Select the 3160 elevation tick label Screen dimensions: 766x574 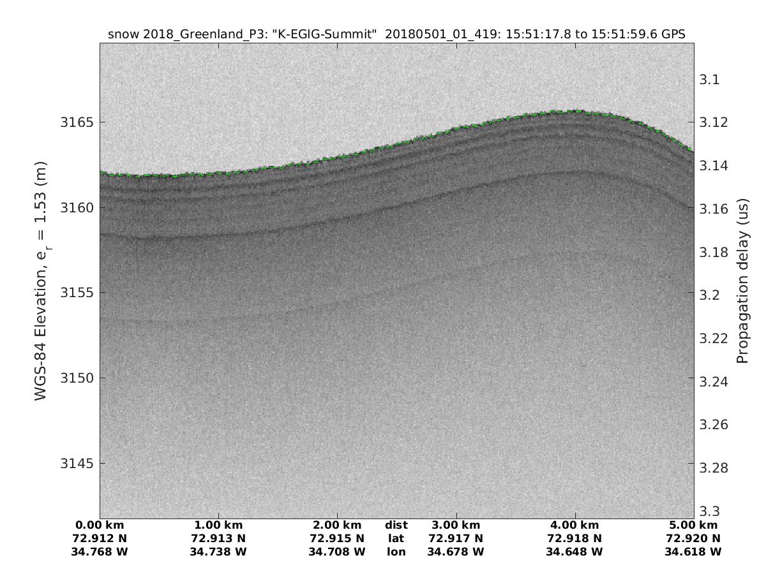[x=77, y=207]
